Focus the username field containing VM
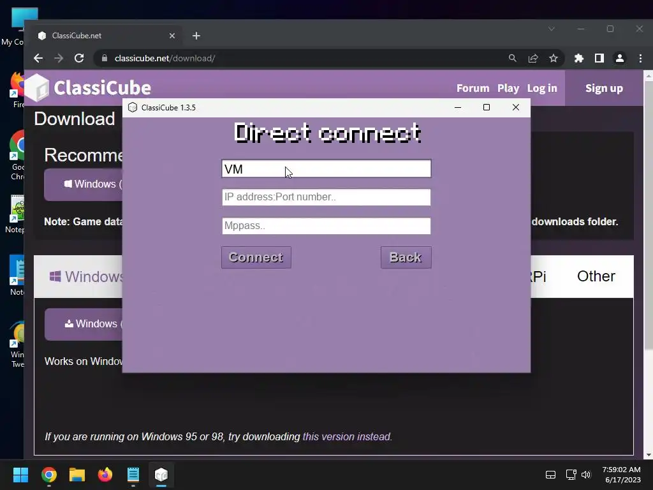Screen dimensions: 653x490 326,168
